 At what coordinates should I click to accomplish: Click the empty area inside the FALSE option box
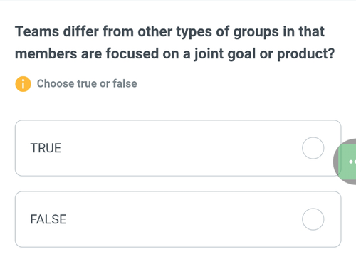(183, 219)
